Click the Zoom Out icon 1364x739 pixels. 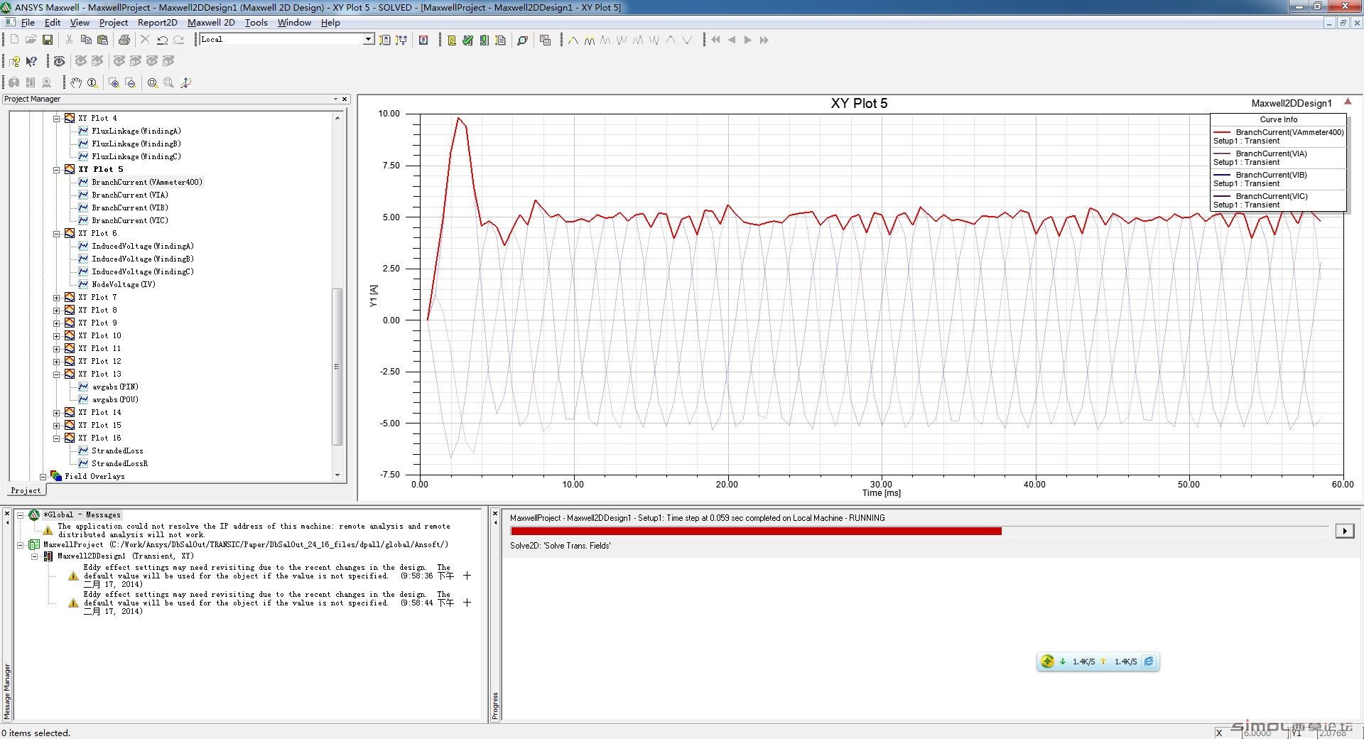coord(131,82)
